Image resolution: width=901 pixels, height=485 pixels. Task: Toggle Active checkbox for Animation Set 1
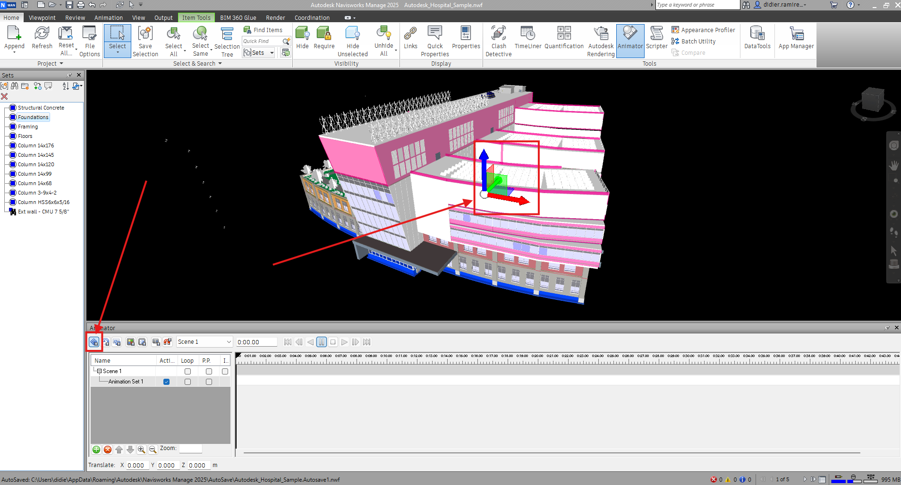pos(166,382)
